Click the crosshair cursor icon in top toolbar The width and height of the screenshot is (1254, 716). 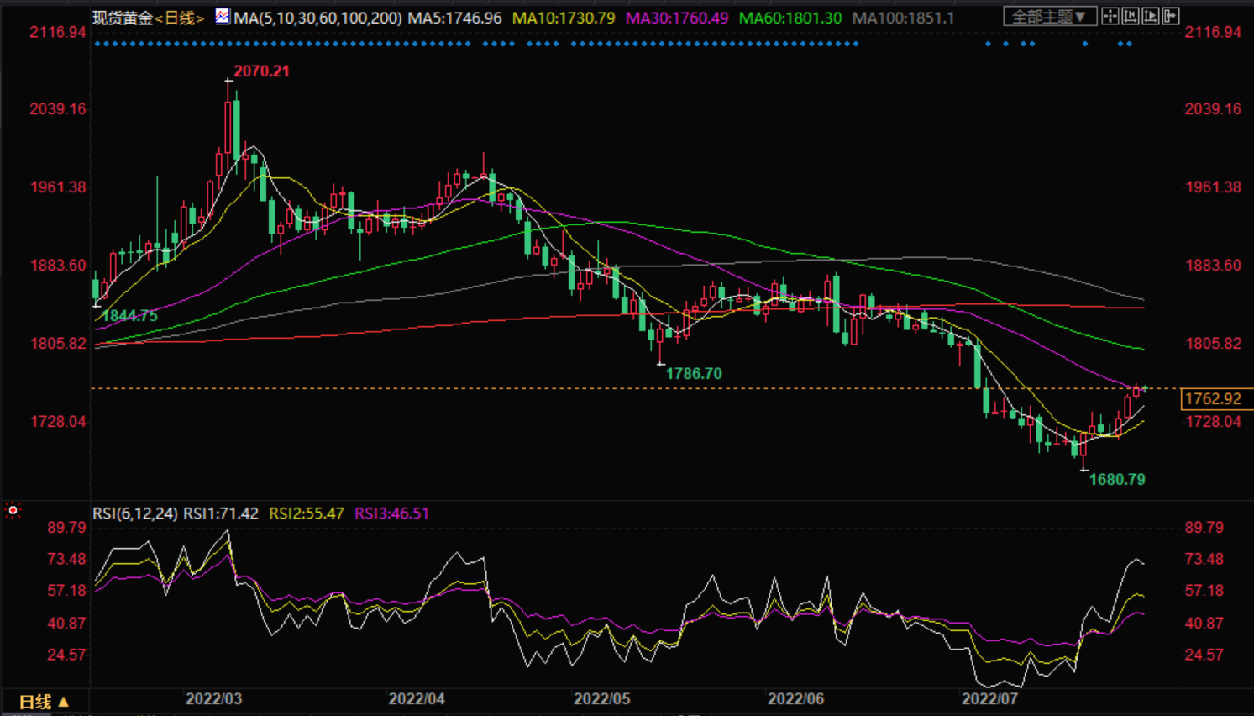tap(1110, 16)
